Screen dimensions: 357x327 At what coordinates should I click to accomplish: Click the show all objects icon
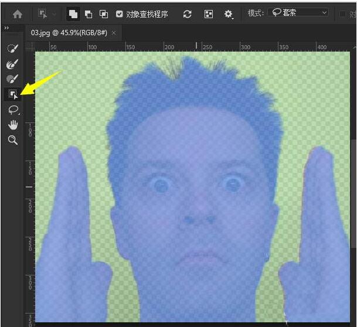point(209,13)
